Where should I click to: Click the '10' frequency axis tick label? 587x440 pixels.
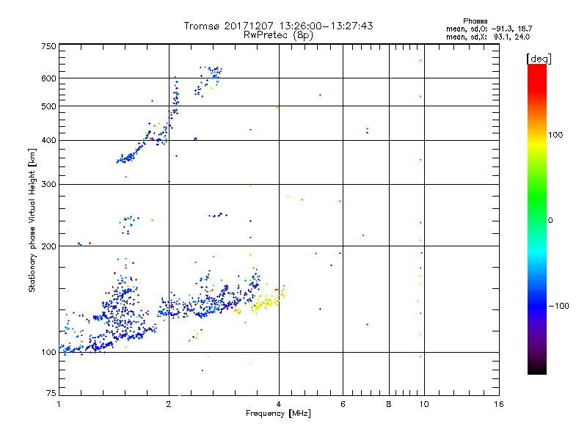tap(424, 404)
